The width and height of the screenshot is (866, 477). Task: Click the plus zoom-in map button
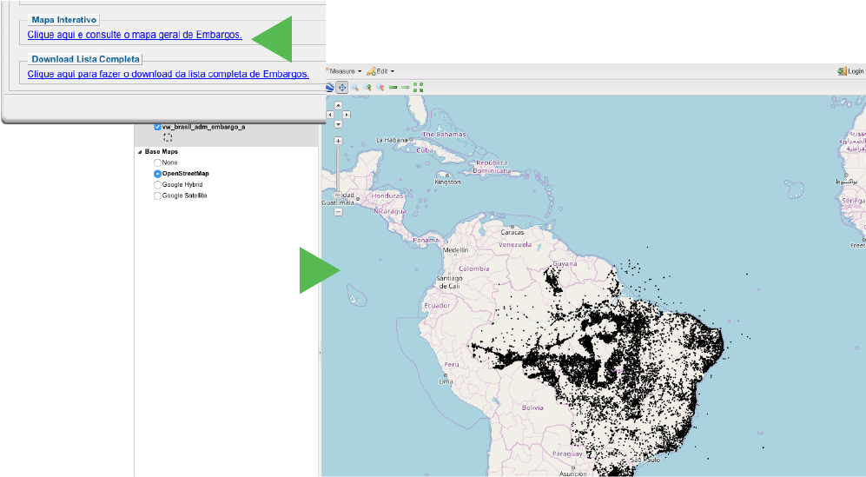click(x=338, y=141)
